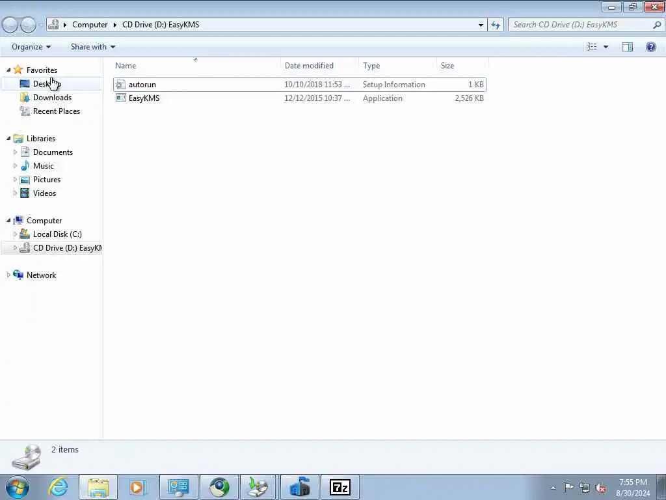Screen dimensions: 666x500
Task: Select the autorun file name
Action: (142, 85)
